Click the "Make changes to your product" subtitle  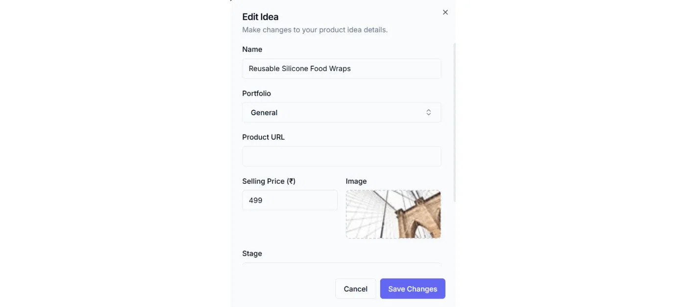tap(315, 30)
